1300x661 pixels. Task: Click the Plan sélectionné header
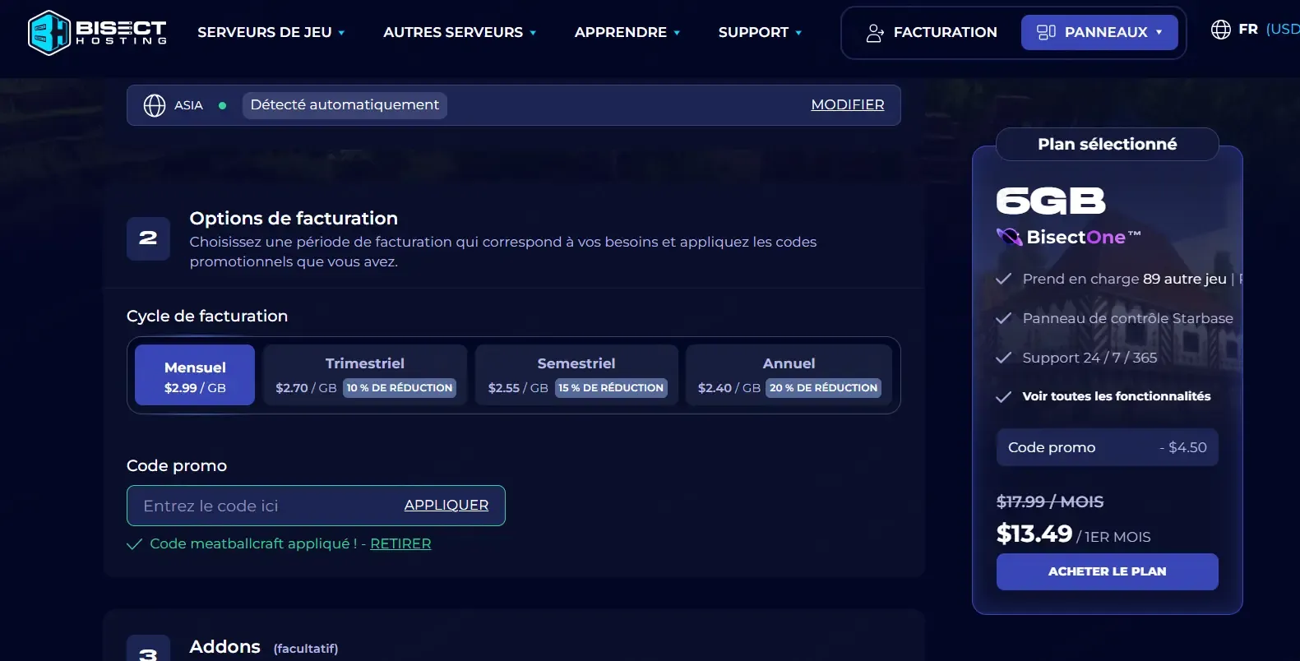tap(1108, 144)
